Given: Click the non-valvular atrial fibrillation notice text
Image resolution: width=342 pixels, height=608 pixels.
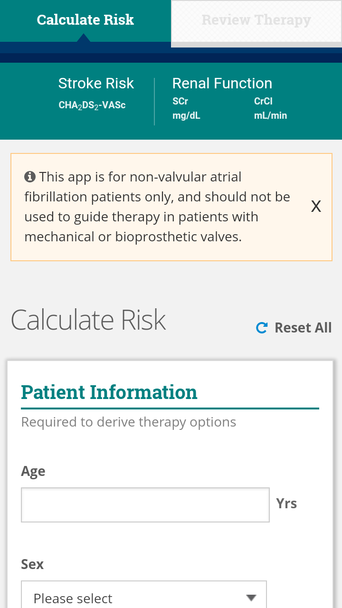Looking at the screenshot, I should (157, 207).
